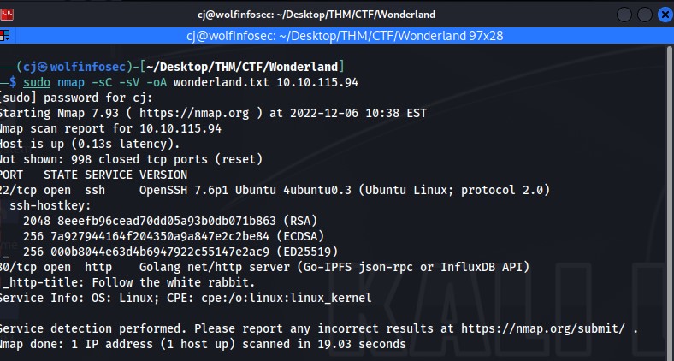Click the 2048-bit RSA hostkey fingerprint
This screenshot has height=361, width=674.
pos(170,221)
